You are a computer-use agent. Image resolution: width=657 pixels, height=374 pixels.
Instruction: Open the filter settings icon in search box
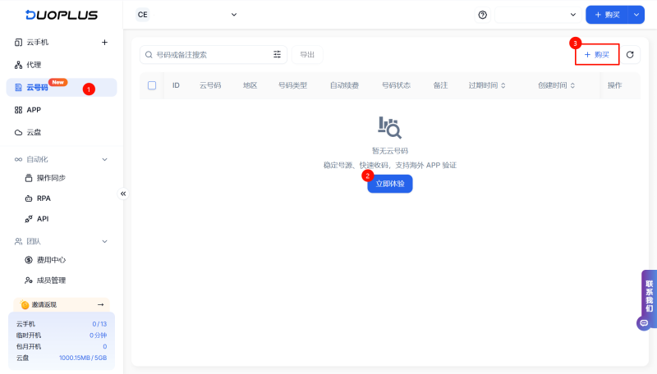click(x=277, y=55)
